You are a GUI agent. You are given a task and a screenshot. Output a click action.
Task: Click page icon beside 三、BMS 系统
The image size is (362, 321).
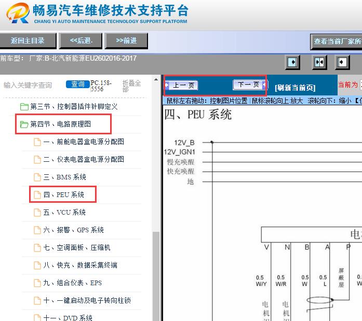pyautogui.click(x=37, y=177)
